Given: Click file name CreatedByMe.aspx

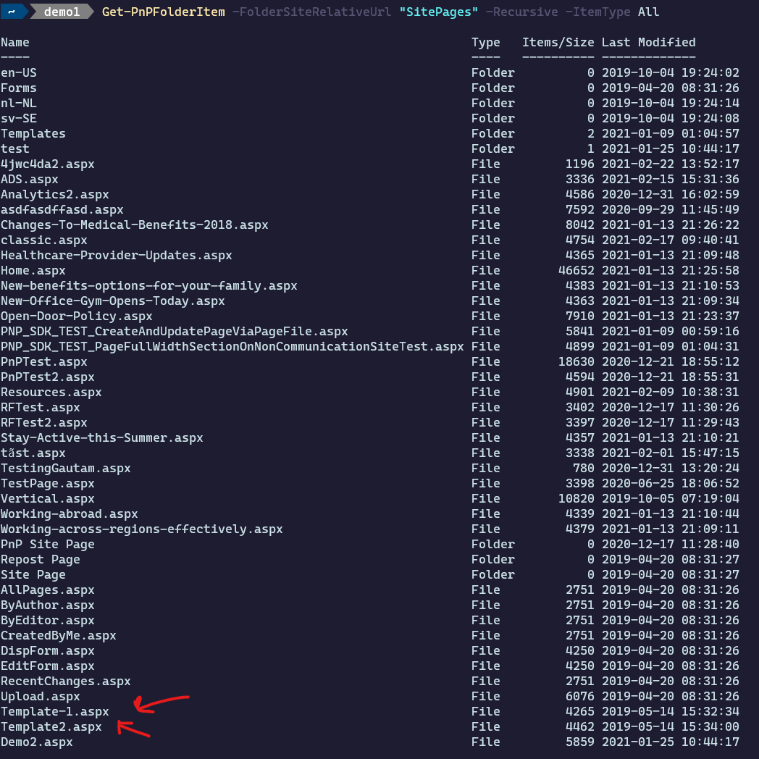Looking at the screenshot, I should (x=59, y=636).
